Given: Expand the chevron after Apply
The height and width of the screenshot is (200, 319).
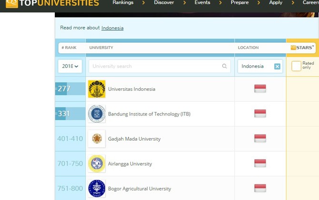Looking at the screenshot, I should [x=293, y=3].
